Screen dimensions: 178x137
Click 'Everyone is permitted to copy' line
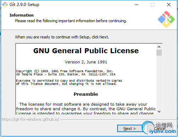69,81
